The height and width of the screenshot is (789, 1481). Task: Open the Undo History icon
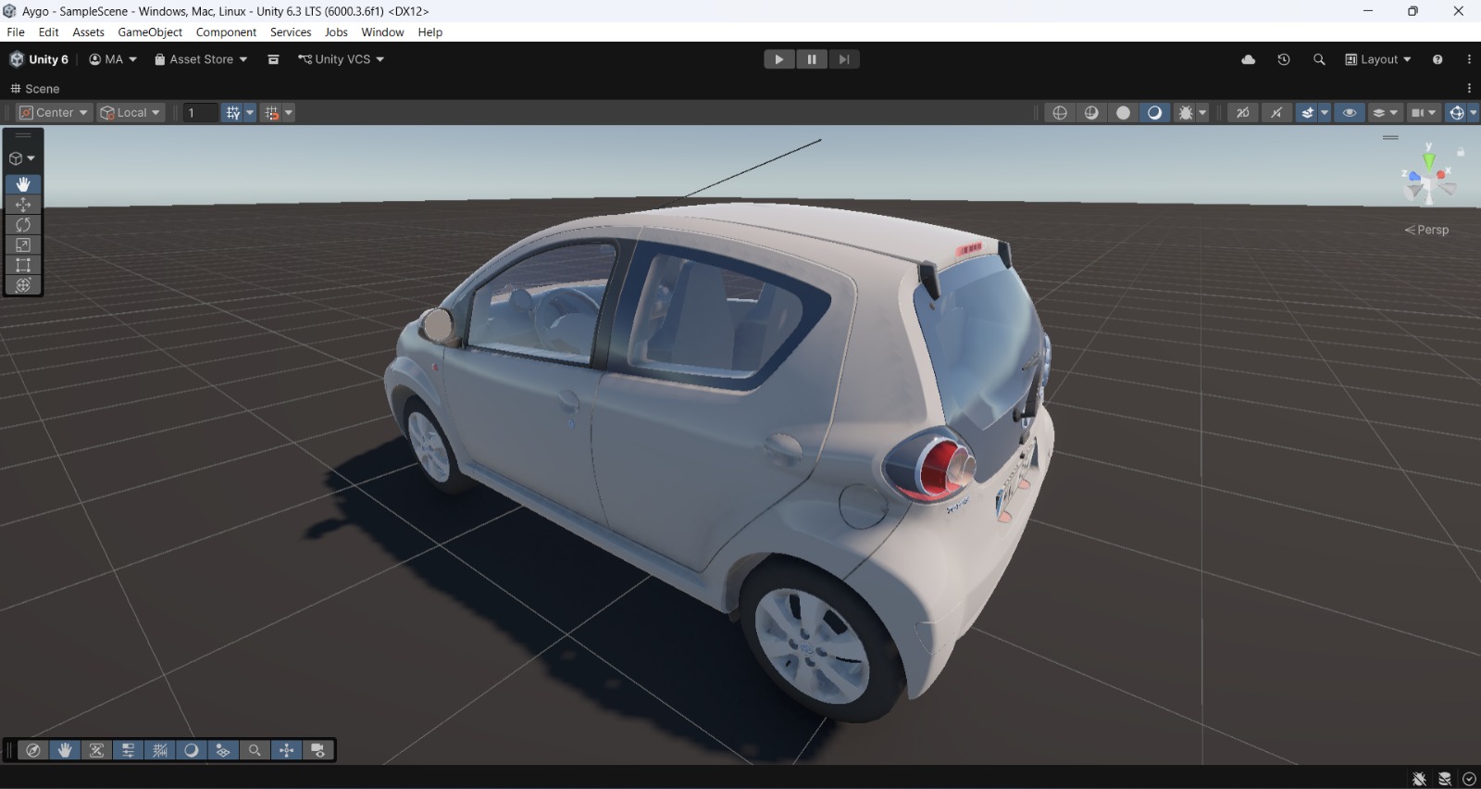[1284, 59]
